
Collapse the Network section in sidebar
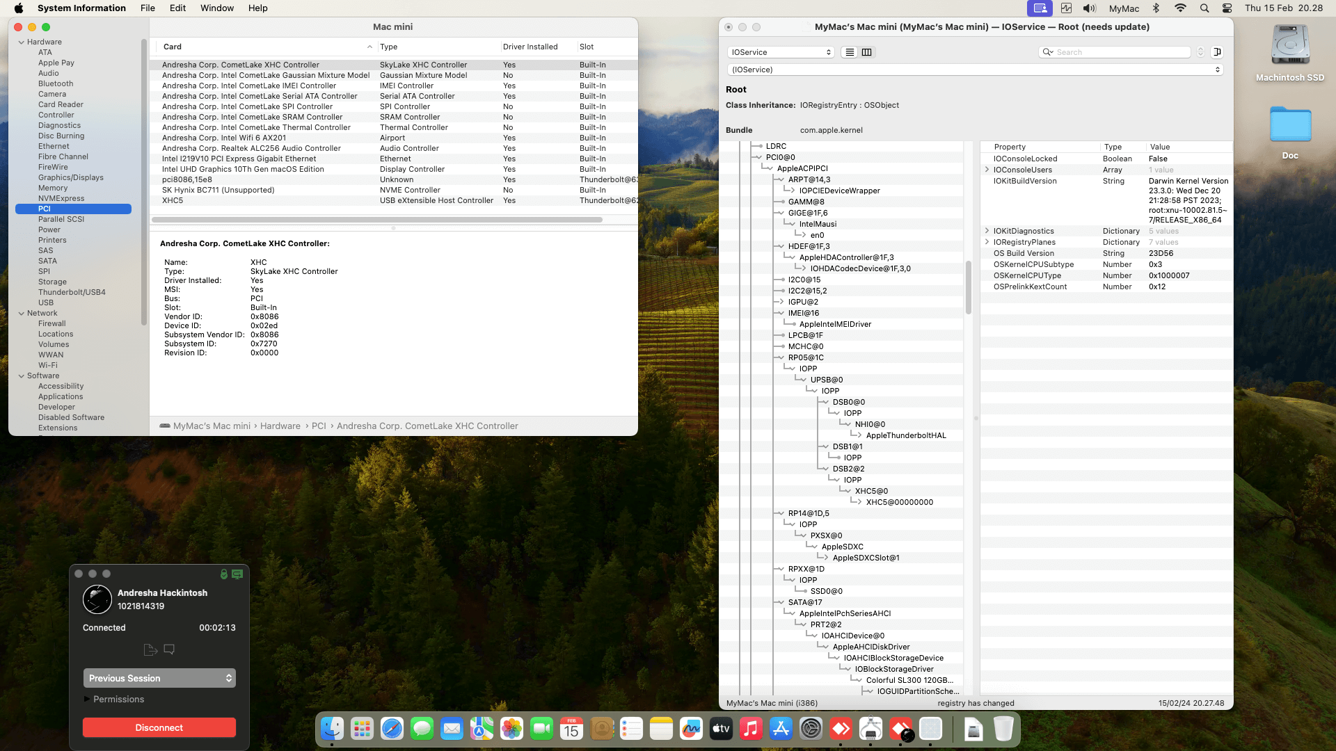tap(21, 314)
